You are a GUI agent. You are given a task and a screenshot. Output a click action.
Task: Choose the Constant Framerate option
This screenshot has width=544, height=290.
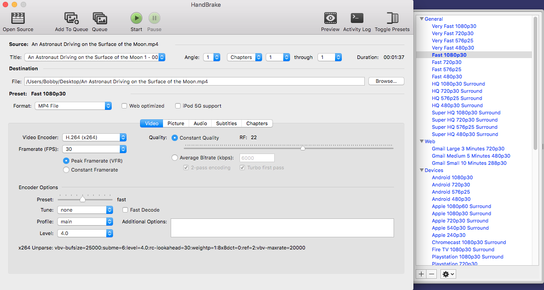coord(66,170)
